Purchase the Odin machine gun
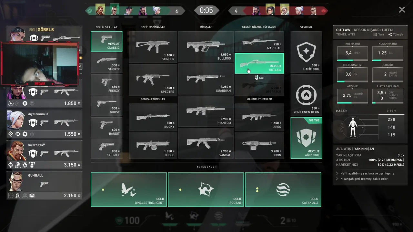 click(259, 145)
